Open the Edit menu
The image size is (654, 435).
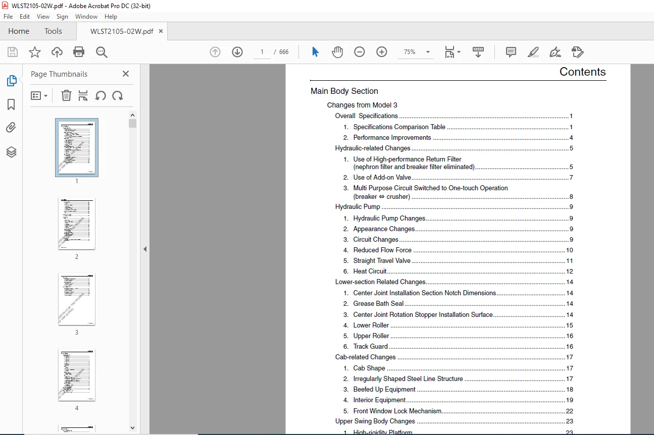25,17
